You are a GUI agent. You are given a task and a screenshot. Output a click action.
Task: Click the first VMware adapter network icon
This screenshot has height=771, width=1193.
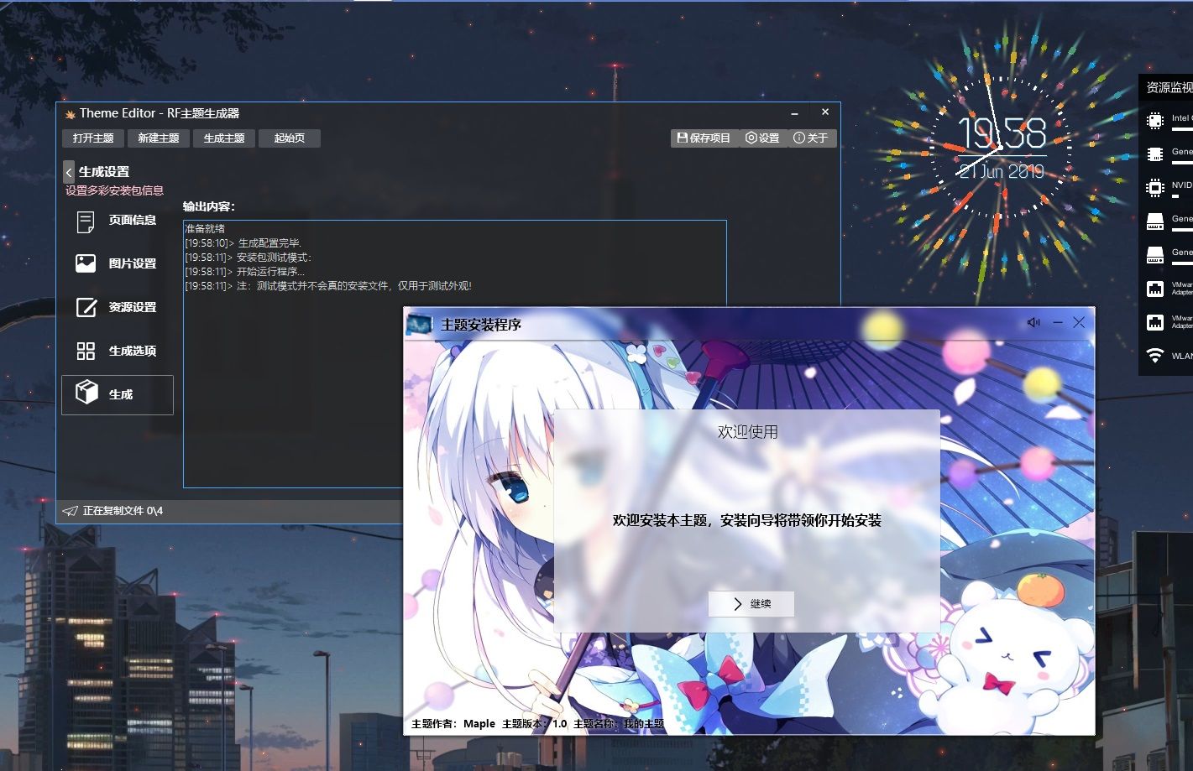tap(1155, 289)
